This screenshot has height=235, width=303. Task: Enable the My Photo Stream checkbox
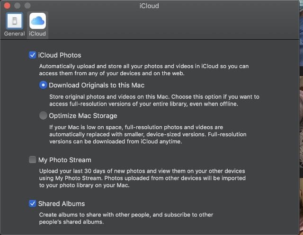pos(33,160)
